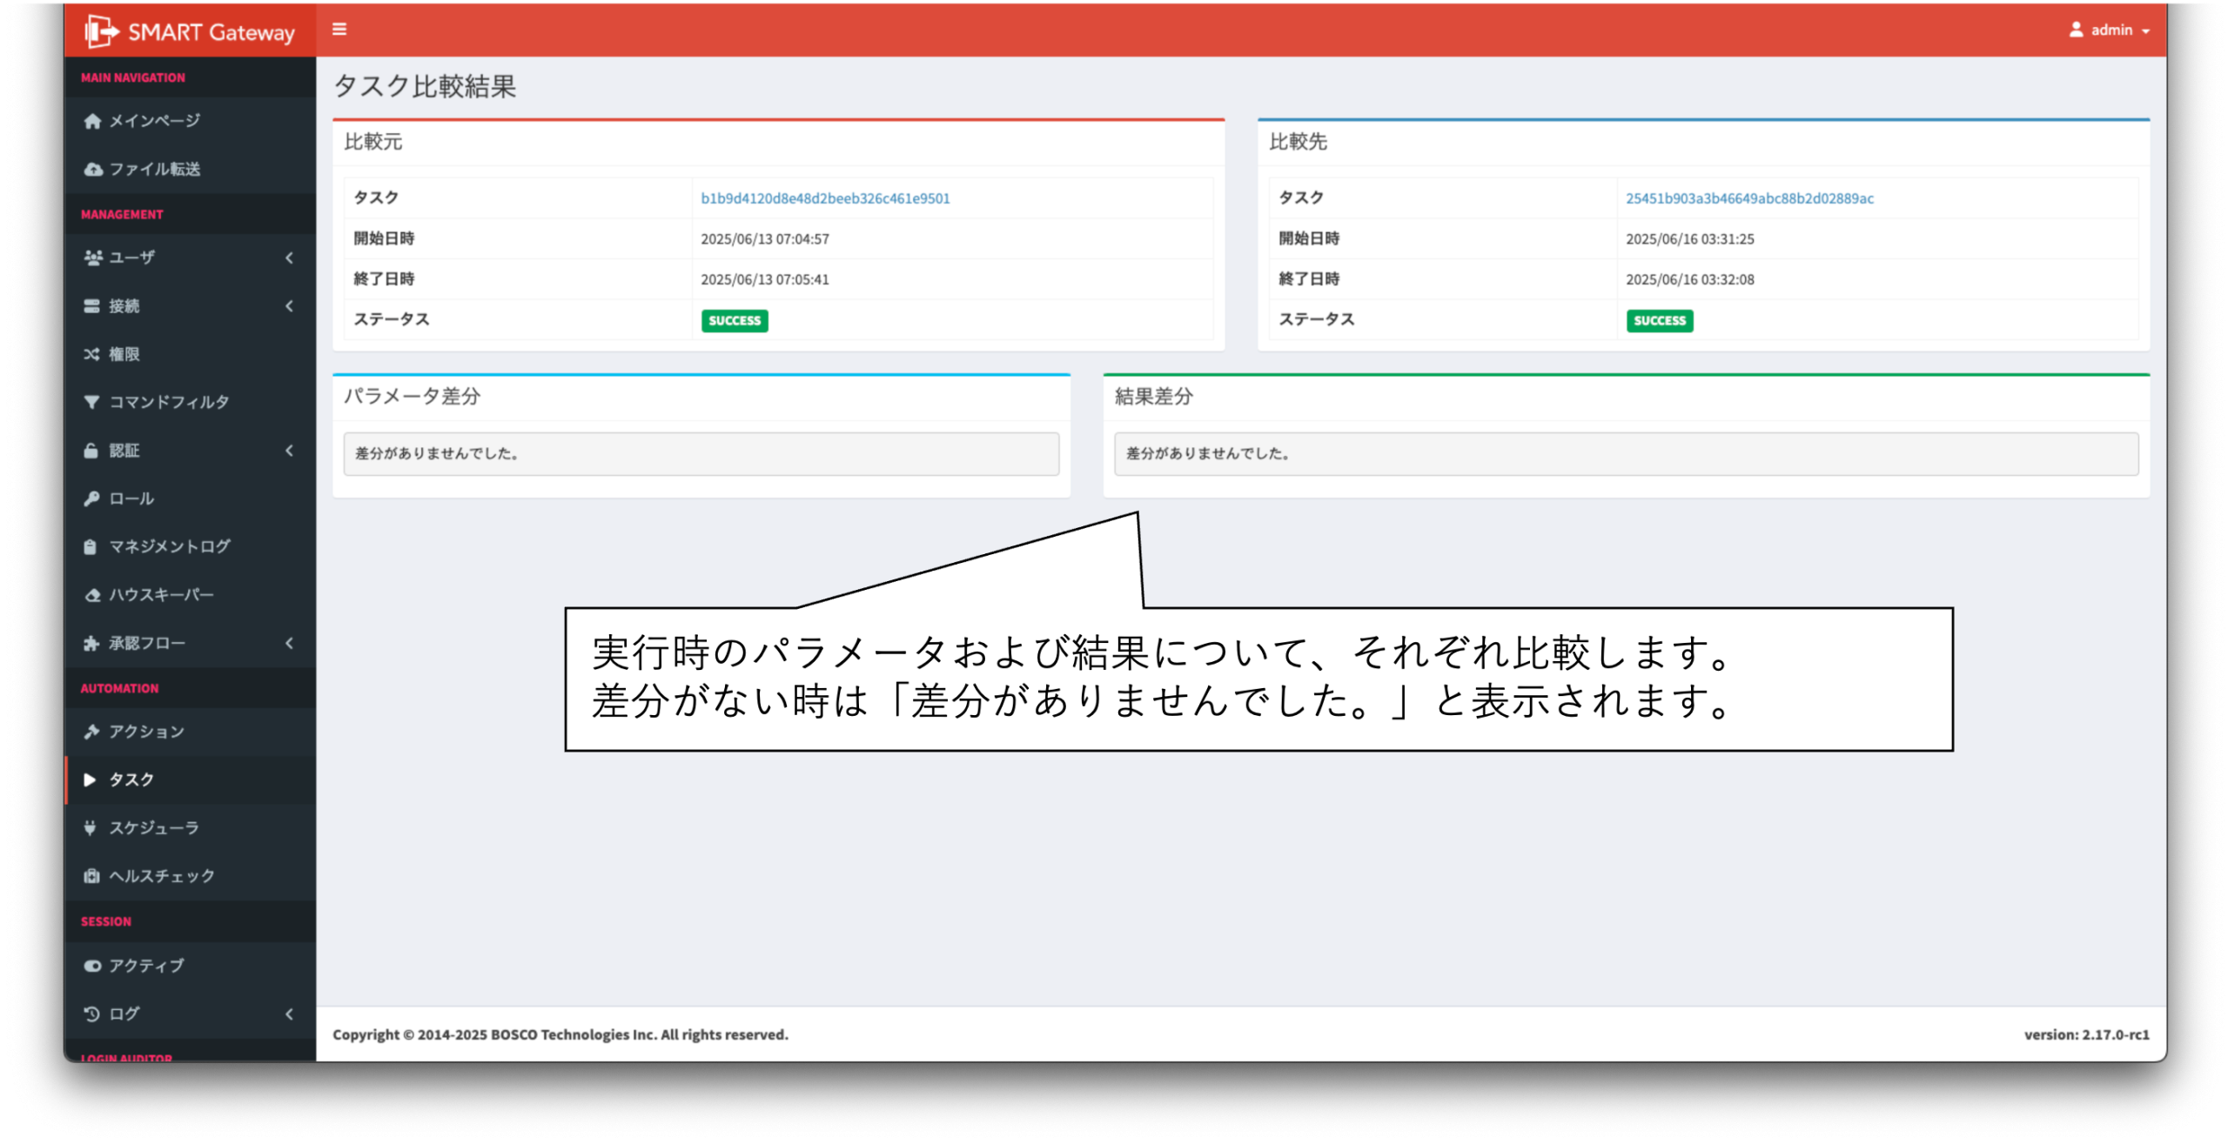Open source task link b1b9d4120d8e48d2beeb326c461e9501
2228x1144 pixels.
(825, 198)
